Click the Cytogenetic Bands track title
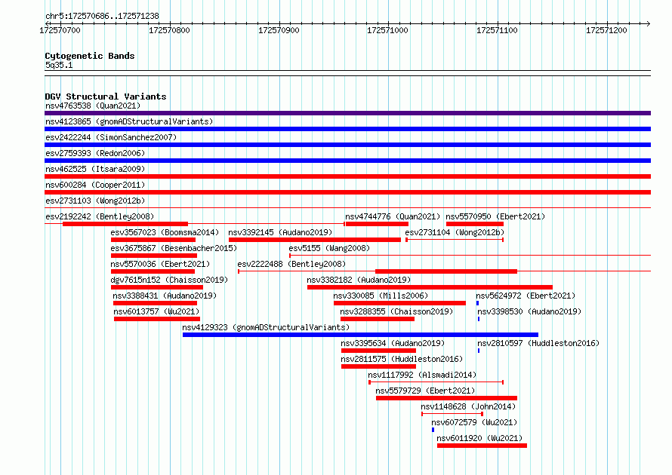Screen dimensions: 672x475 pyautogui.click(x=90, y=56)
